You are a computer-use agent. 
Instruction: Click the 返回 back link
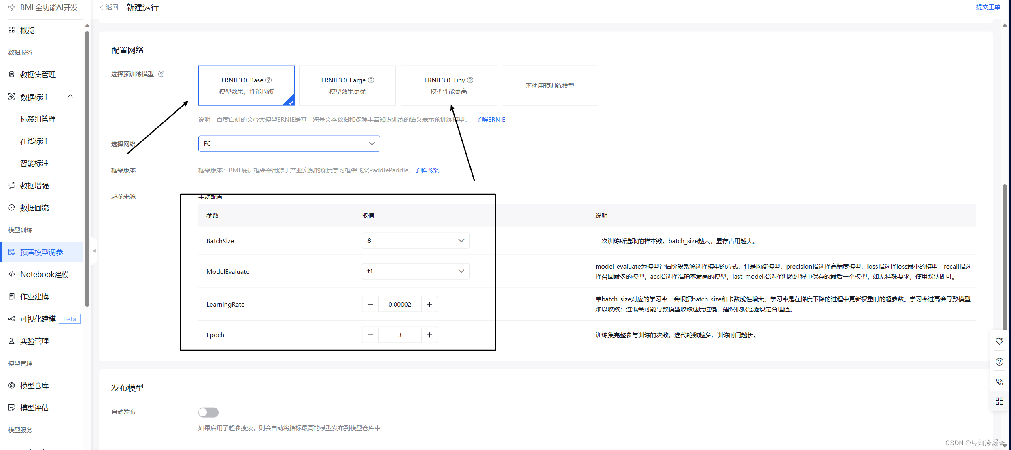click(109, 7)
